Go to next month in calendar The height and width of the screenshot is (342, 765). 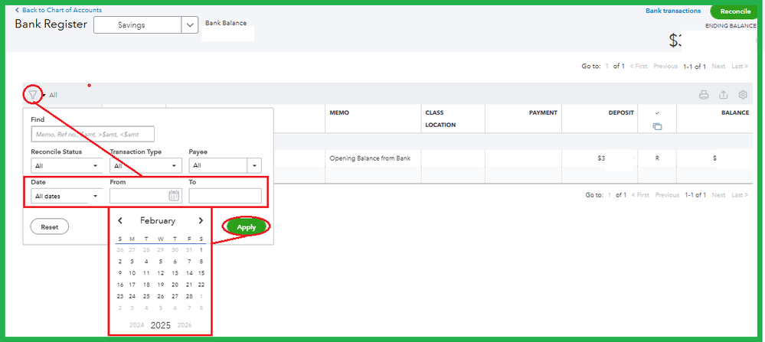[x=201, y=220]
